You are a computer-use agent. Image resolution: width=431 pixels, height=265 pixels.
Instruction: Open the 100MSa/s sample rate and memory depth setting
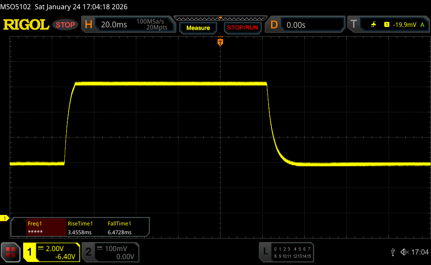click(152, 25)
